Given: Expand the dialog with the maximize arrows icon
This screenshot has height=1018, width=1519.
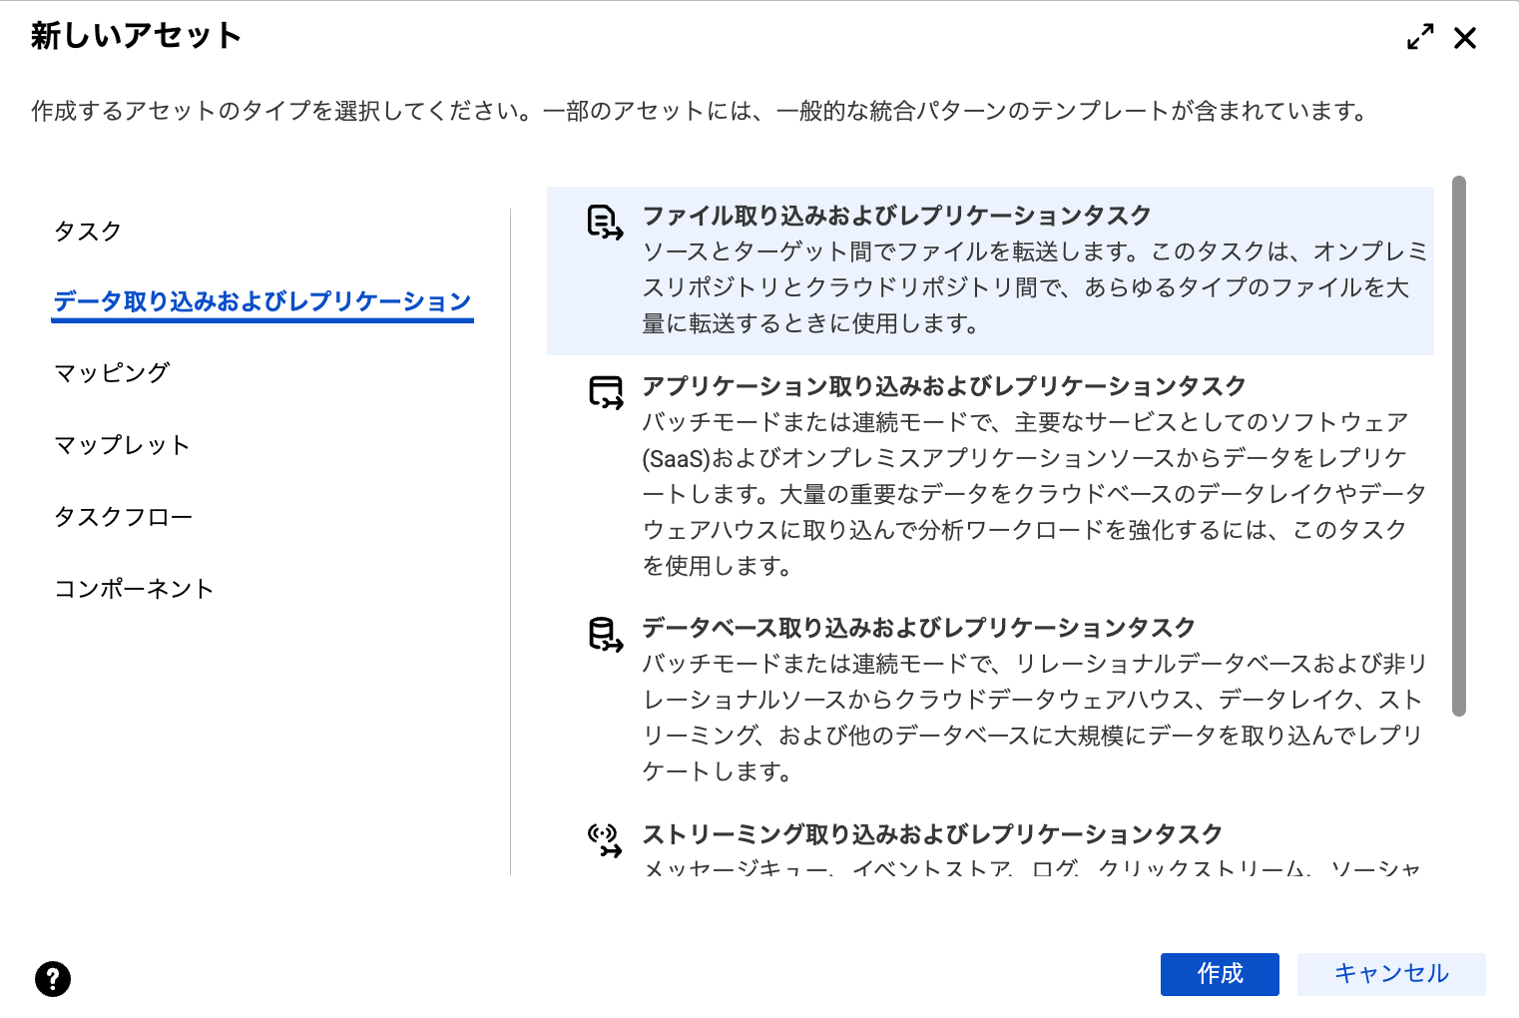Looking at the screenshot, I should point(1420,38).
